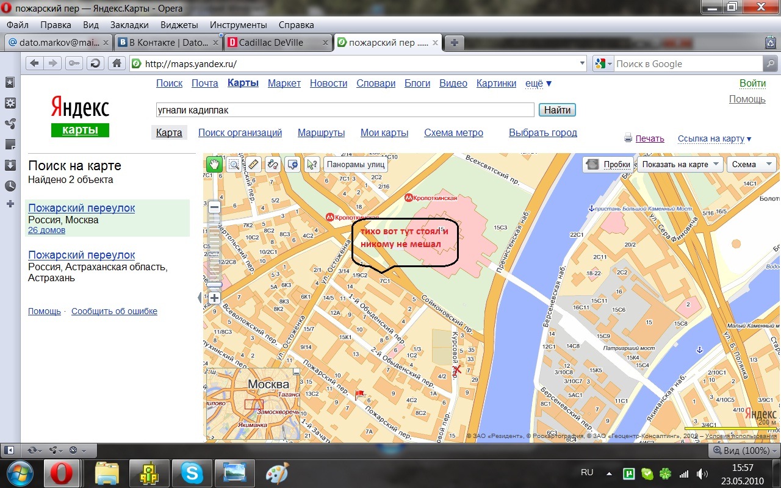Open the closed tabs trash can

coord(771,43)
